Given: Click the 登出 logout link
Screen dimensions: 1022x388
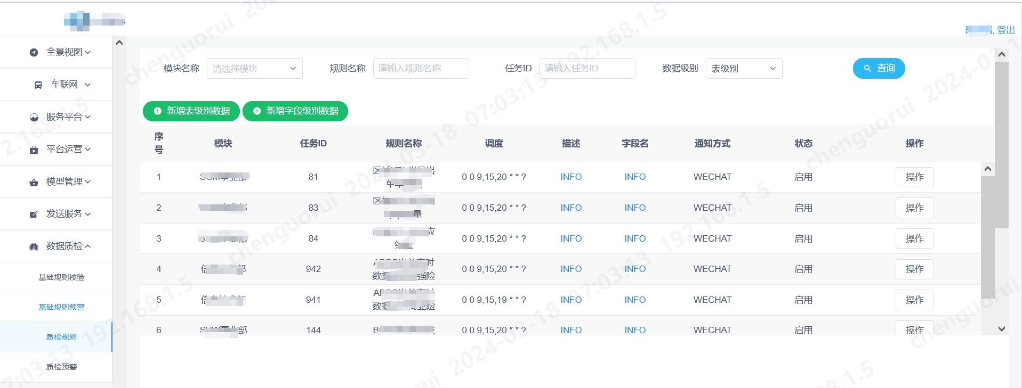Looking at the screenshot, I should tap(1006, 30).
